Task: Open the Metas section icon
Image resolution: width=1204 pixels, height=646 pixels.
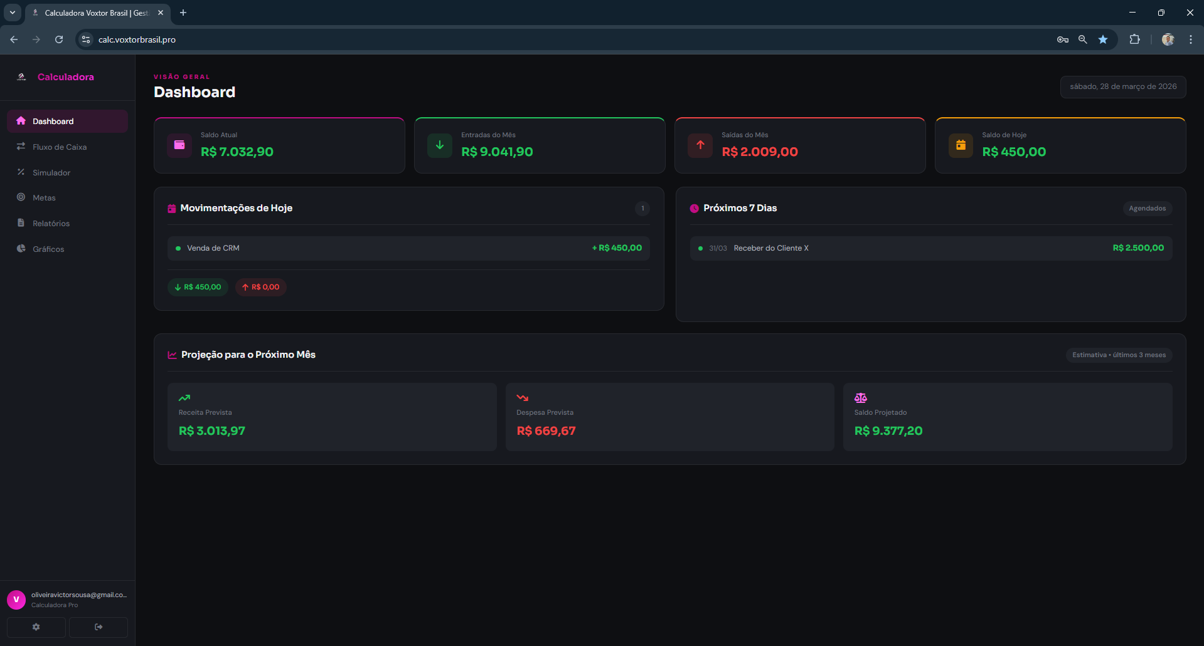Action: click(x=21, y=197)
